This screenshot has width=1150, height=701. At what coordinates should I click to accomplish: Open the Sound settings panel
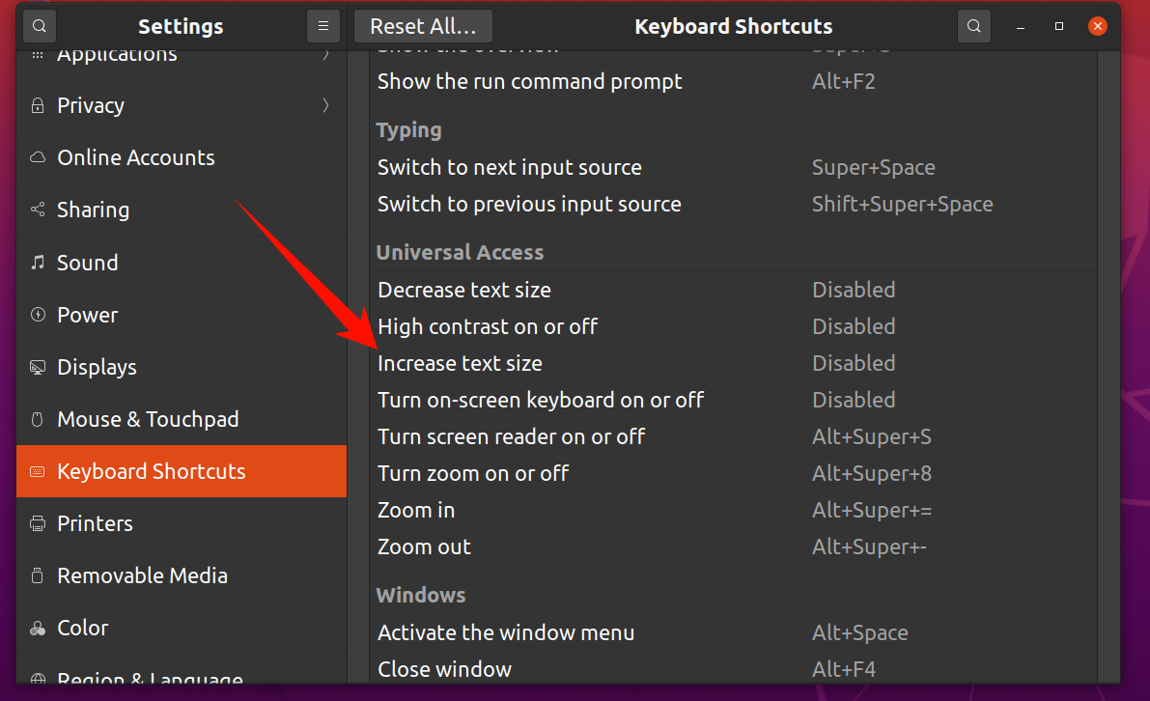tap(182, 263)
